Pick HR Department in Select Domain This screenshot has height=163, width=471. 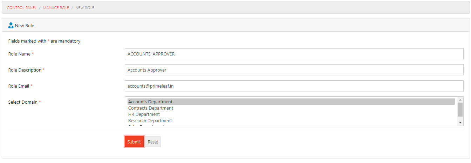pos(291,114)
